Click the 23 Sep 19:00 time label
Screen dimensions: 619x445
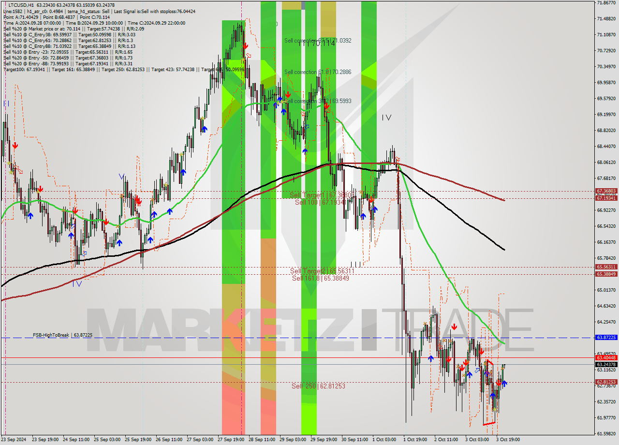click(45, 440)
